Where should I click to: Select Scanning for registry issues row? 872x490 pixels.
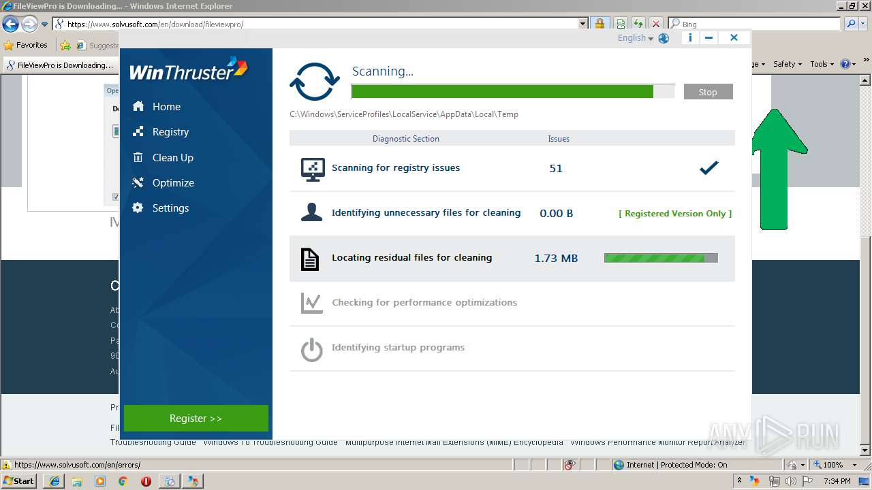pyautogui.click(x=512, y=168)
